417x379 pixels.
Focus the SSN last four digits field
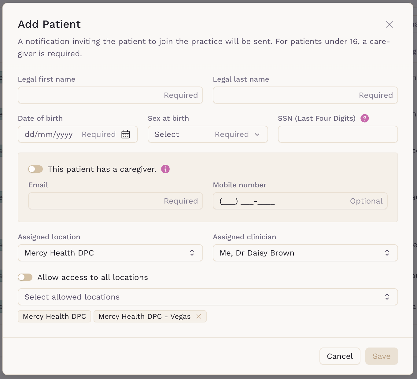tap(338, 134)
